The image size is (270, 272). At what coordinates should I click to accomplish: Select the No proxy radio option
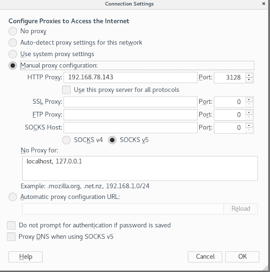pos(13,31)
